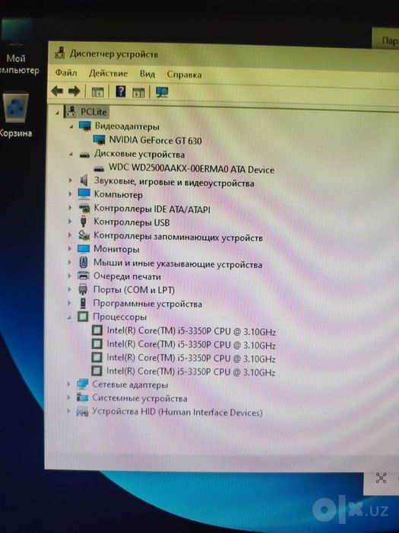
Task: Click the printer icon for Очереди печати
Action: (x=83, y=276)
